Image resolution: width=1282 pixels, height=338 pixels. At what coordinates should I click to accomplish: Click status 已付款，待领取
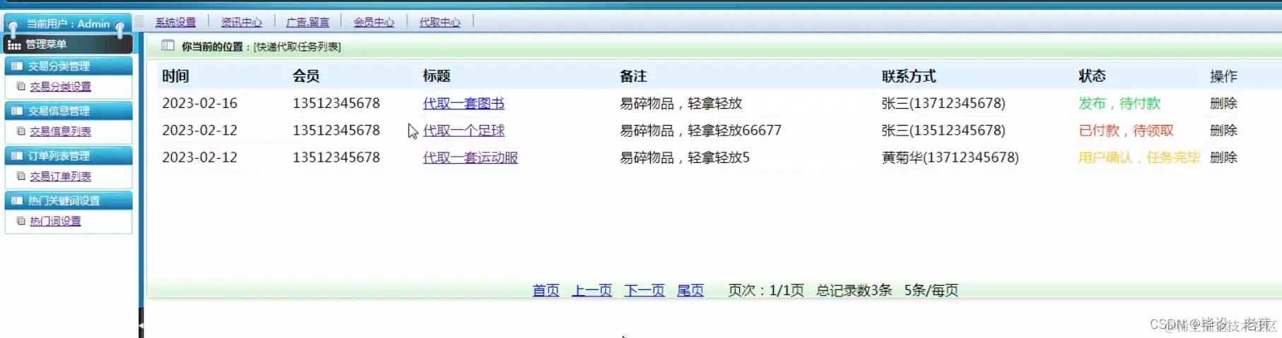coord(1126,131)
